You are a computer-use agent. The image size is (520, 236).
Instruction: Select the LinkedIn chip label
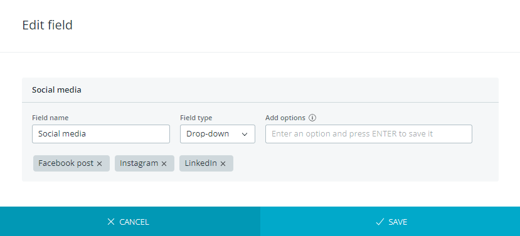coord(201,163)
